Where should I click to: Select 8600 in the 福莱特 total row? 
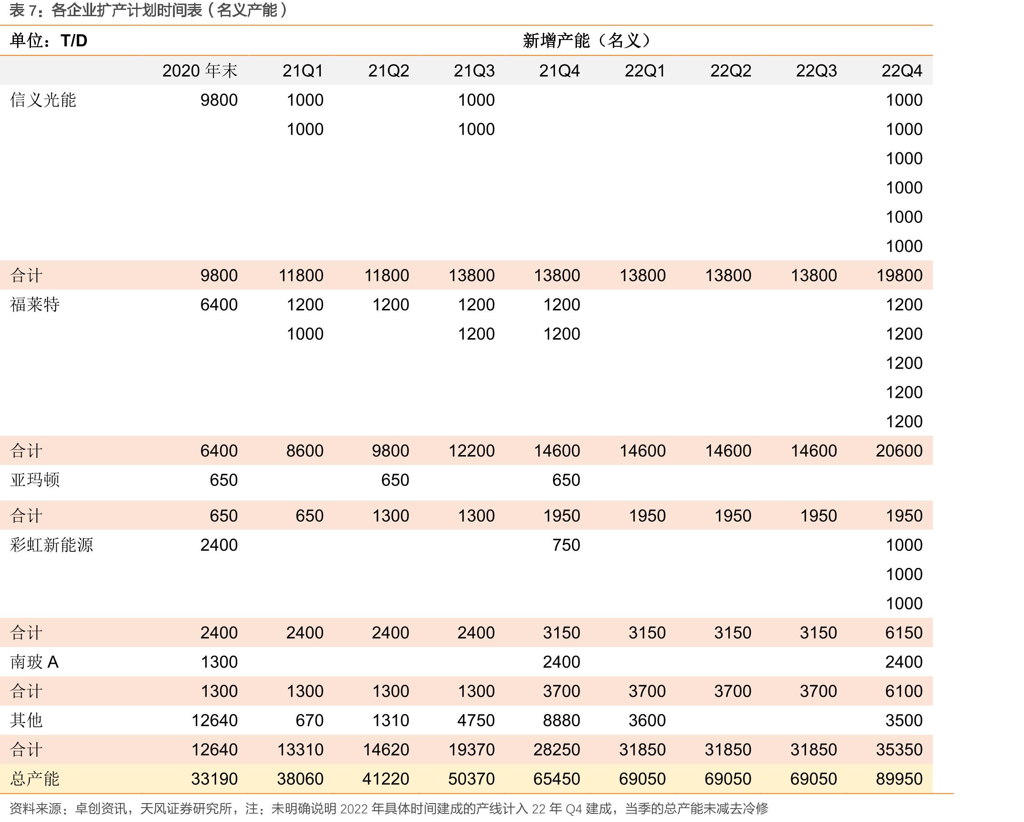pos(305,451)
